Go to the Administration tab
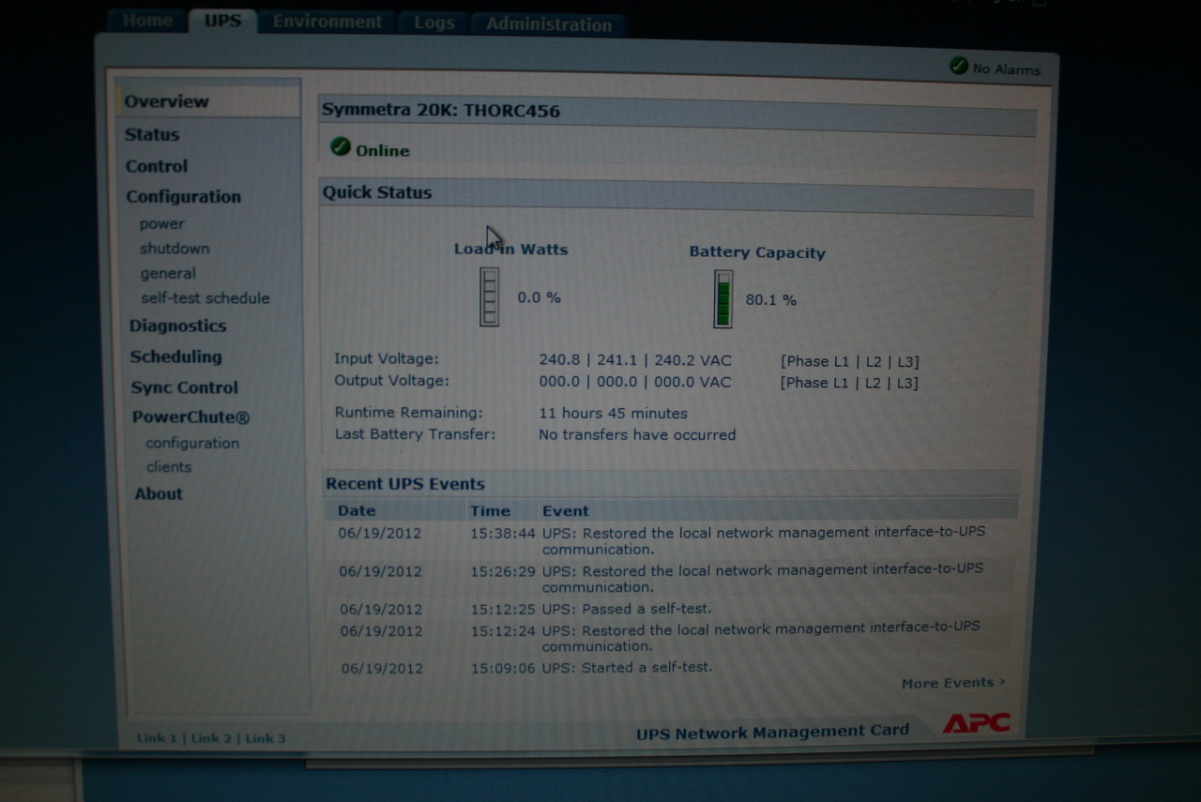Image resolution: width=1201 pixels, height=802 pixels. [x=549, y=24]
